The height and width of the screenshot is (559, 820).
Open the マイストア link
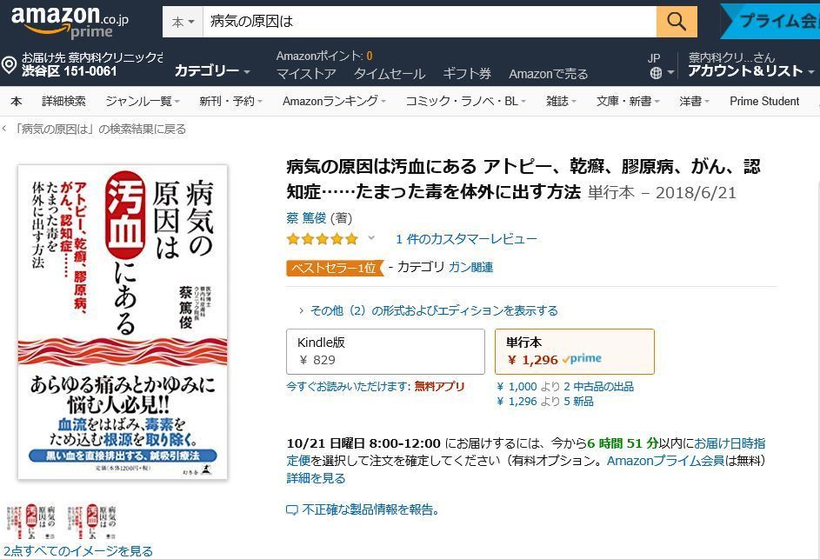pyautogui.click(x=306, y=74)
